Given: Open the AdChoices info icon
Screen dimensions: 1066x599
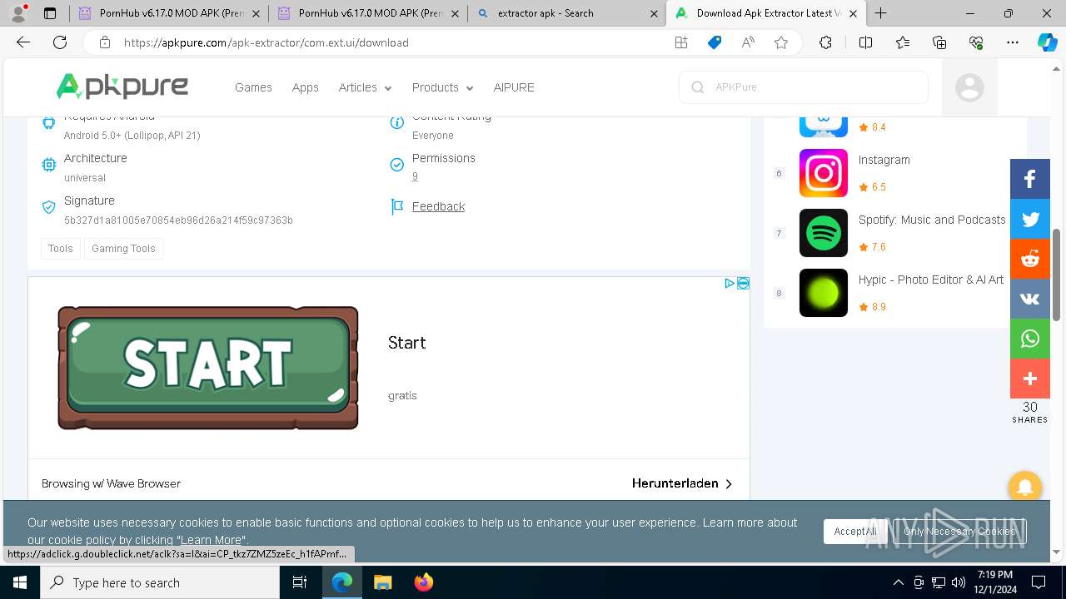Looking at the screenshot, I should point(730,284).
